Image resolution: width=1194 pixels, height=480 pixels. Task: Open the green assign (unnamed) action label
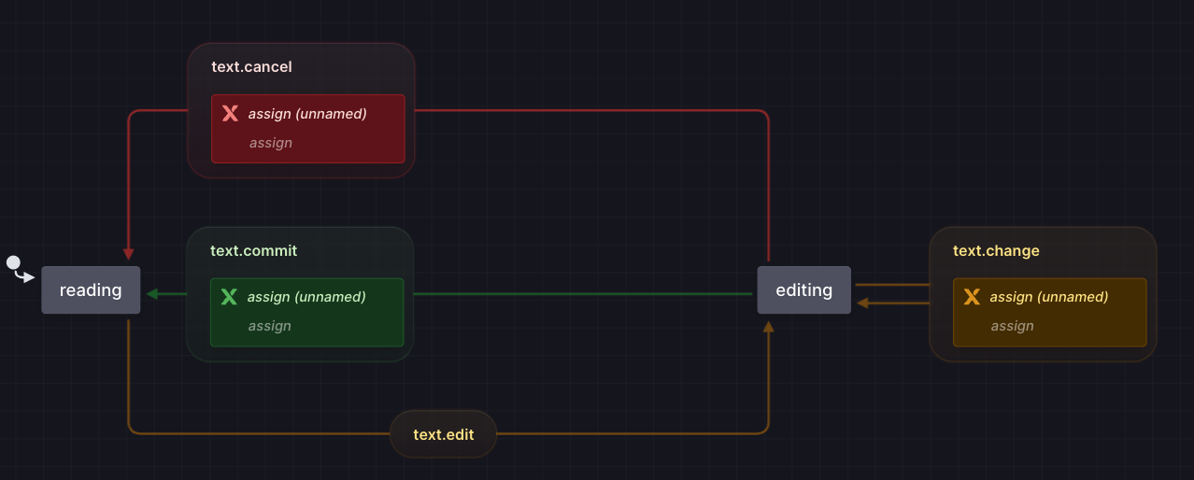pyautogui.click(x=306, y=297)
